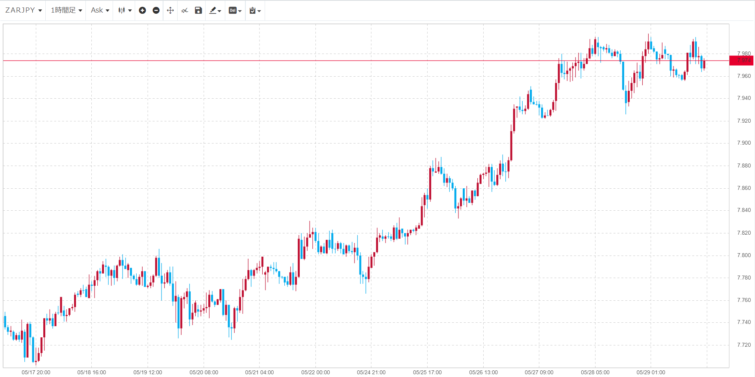
Task: Click the 7.780 price axis label
Action: click(x=744, y=278)
